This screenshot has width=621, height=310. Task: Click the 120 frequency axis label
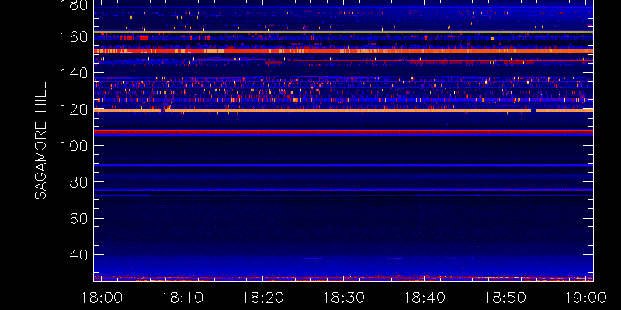click(x=75, y=109)
